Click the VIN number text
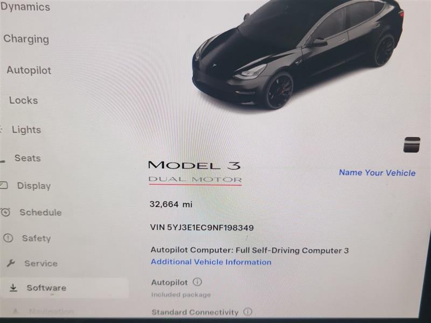The width and height of the screenshot is (431, 323). click(201, 227)
